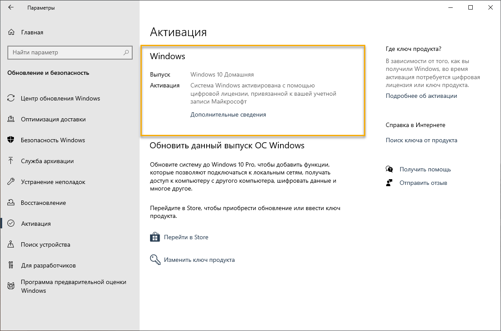Click Получить помощь
Screen dimensions: 501x331
(425, 169)
